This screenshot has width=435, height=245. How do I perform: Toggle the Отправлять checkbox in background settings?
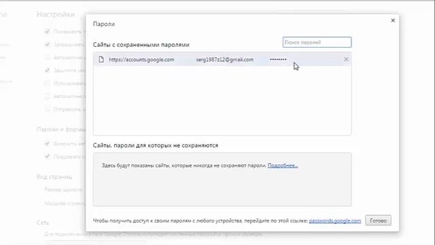tap(47, 109)
